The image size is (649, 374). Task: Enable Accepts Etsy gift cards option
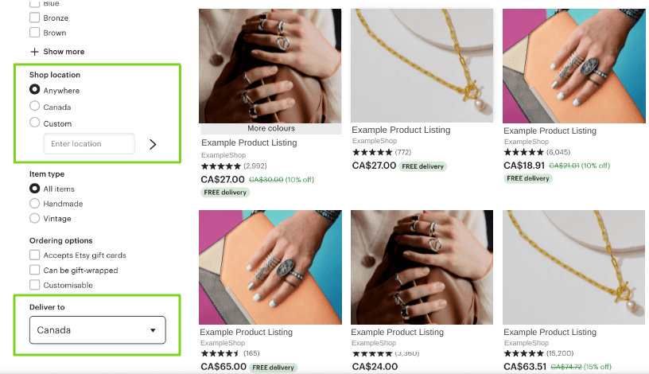pyautogui.click(x=35, y=255)
